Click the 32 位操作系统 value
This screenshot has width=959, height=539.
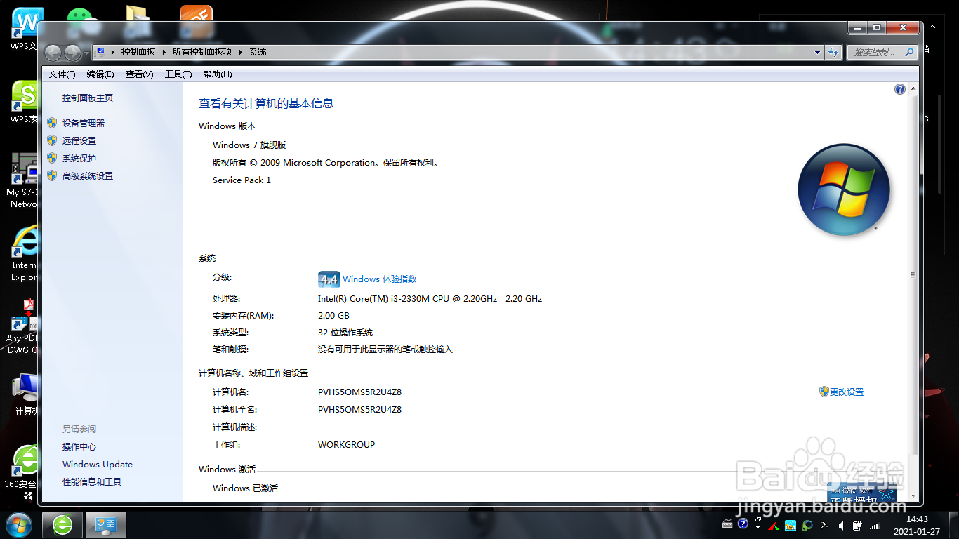(345, 333)
